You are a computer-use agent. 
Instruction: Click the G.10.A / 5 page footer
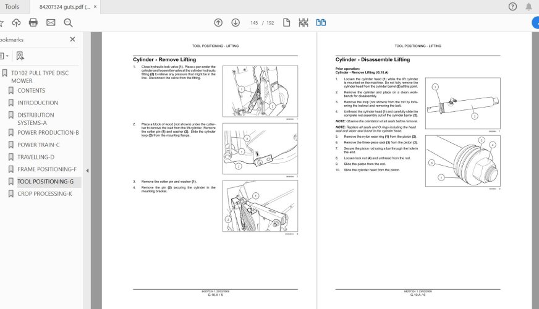pos(216,295)
